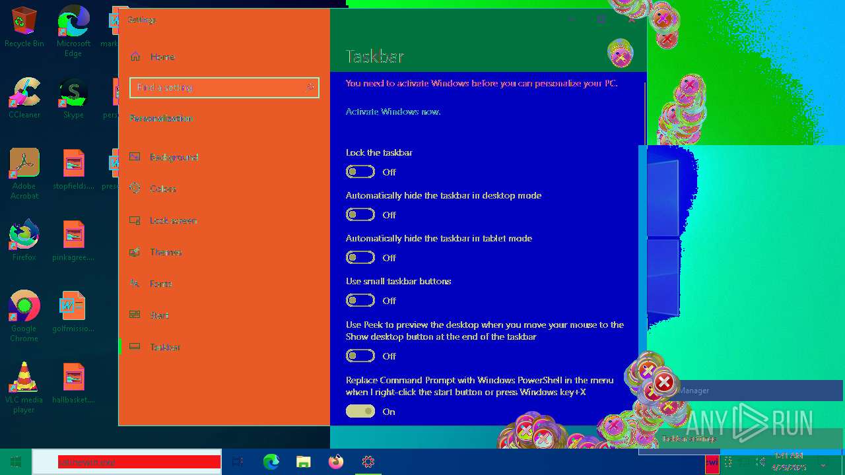Click the Windows Start button

point(16,462)
